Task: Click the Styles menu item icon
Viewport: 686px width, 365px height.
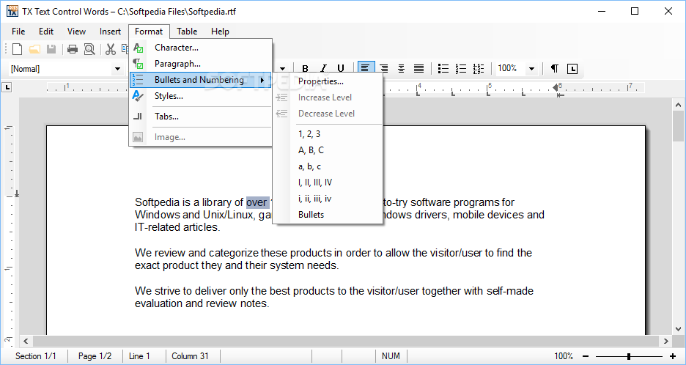Action: click(x=139, y=96)
